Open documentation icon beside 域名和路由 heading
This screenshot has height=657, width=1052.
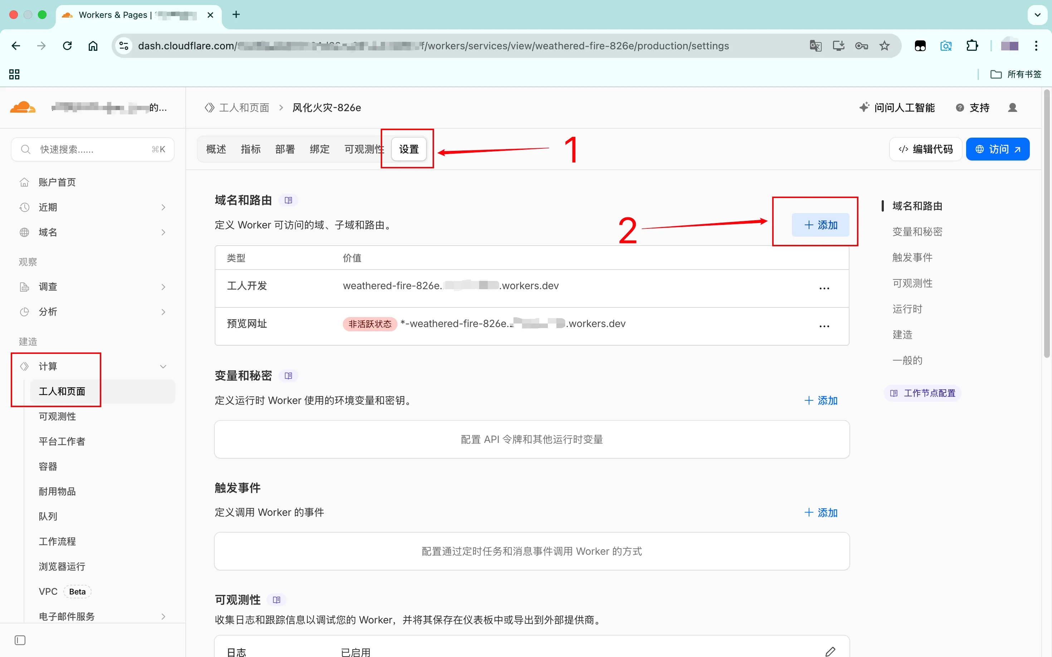tap(288, 200)
